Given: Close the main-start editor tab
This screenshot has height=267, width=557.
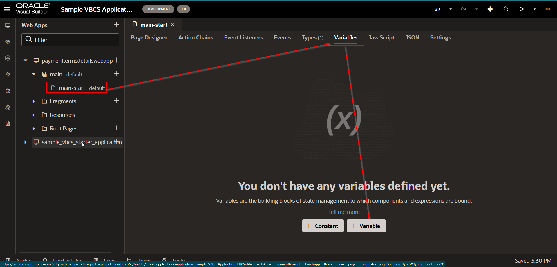Looking at the screenshot, I should coord(173,24).
